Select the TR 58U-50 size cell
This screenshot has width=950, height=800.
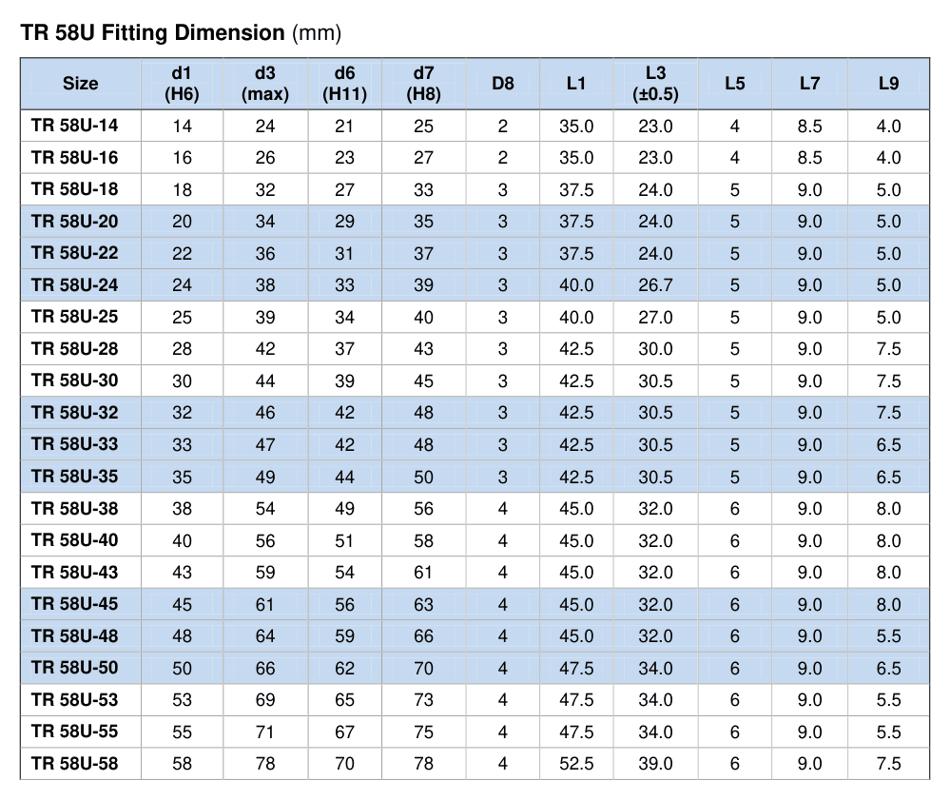coord(81,668)
